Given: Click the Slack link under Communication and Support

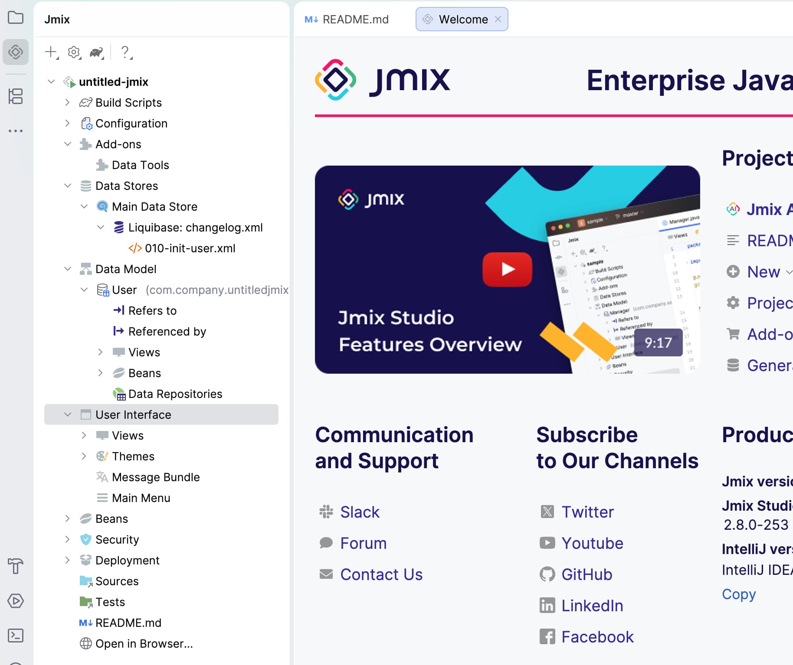Looking at the screenshot, I should tap(359, 512).
